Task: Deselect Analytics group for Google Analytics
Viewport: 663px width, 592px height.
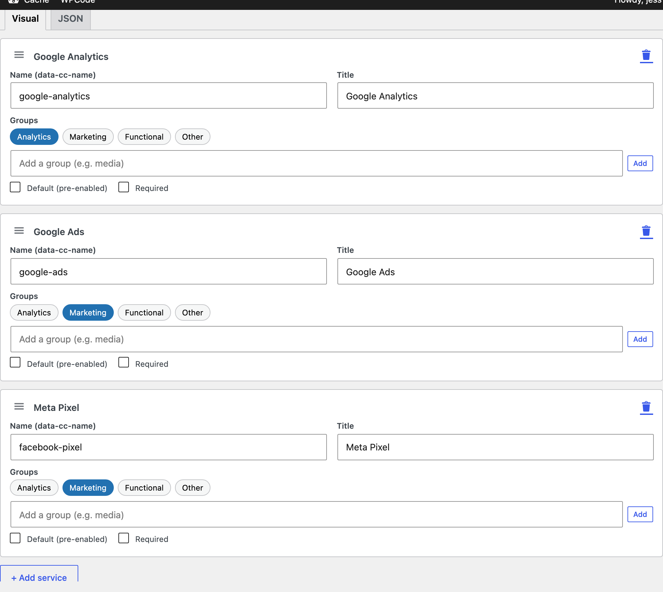Action: tap(34, 137)
